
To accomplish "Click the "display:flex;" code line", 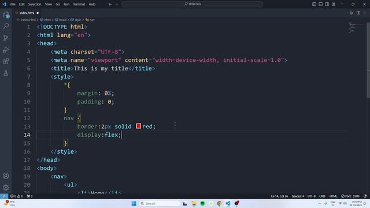I will point(99,135).
